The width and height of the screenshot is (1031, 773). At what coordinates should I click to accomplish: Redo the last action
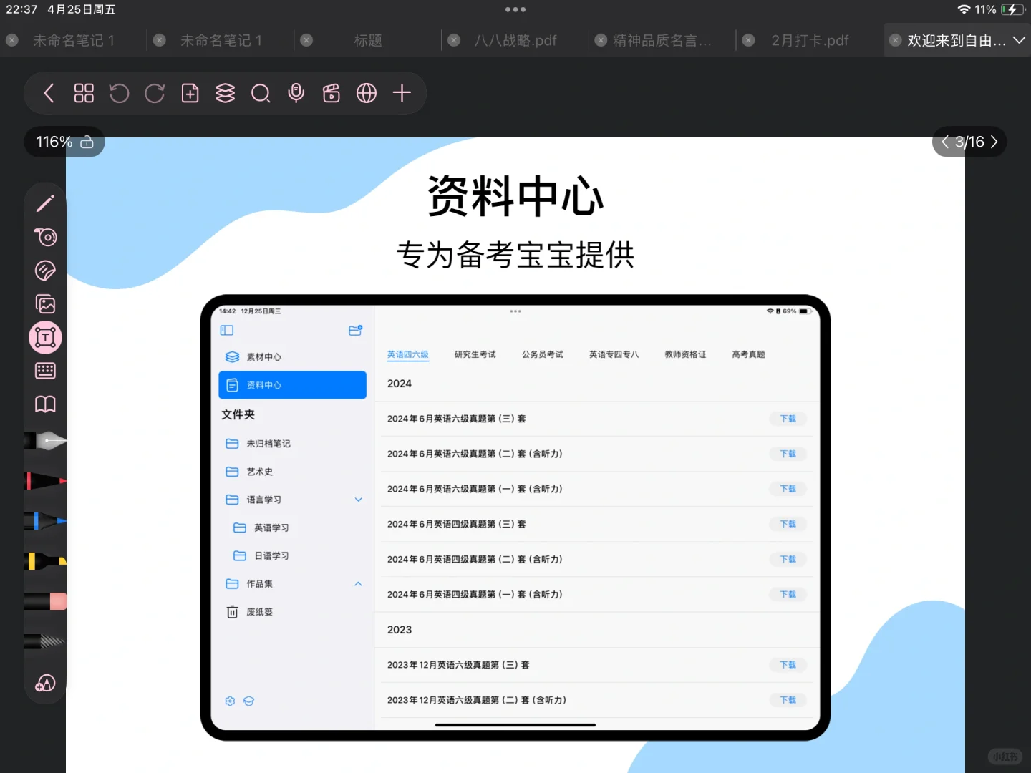click(154, 93)
